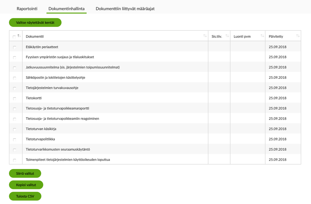Click the Siirrä valitut button
311x204 pixels.
pyautogui.click(x=25, y=173)
